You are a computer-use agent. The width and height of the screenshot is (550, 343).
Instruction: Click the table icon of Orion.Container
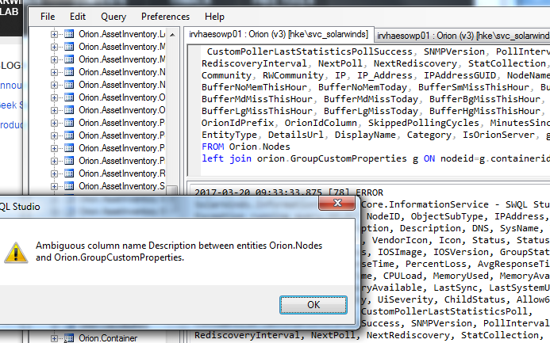click(x=69, y=338)
